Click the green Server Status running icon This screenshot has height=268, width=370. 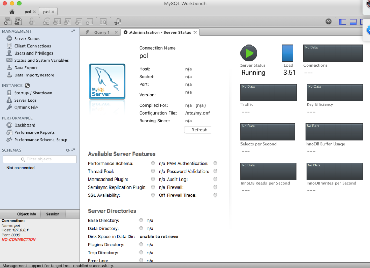click(x=249, y=53)
